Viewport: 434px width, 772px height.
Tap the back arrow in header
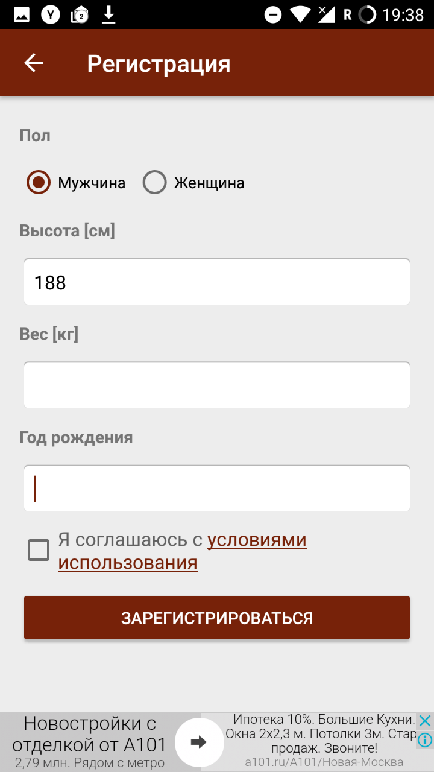point(34,63)
